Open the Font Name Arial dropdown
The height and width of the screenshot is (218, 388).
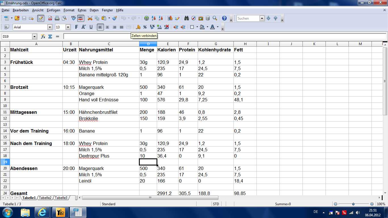[50, 27]
